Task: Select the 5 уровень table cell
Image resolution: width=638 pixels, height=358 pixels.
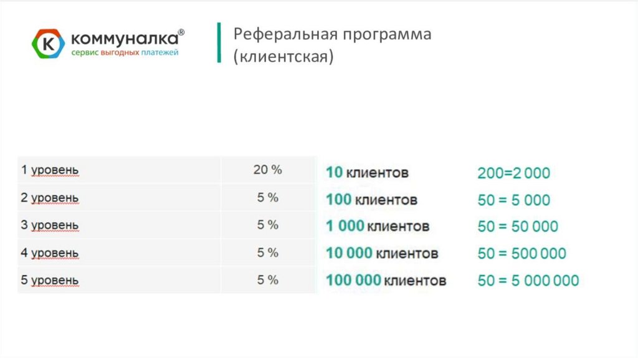Action: coord(50,280)
